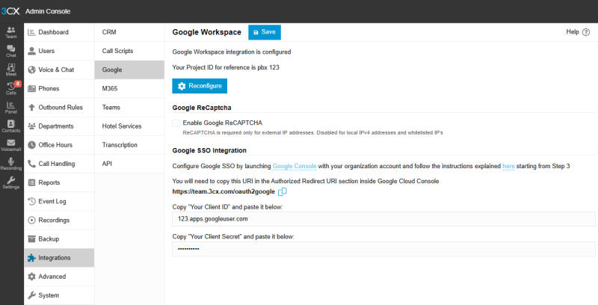598x305 pixels.
Task: Select CRM integration tab
Action: pos(129,32)
